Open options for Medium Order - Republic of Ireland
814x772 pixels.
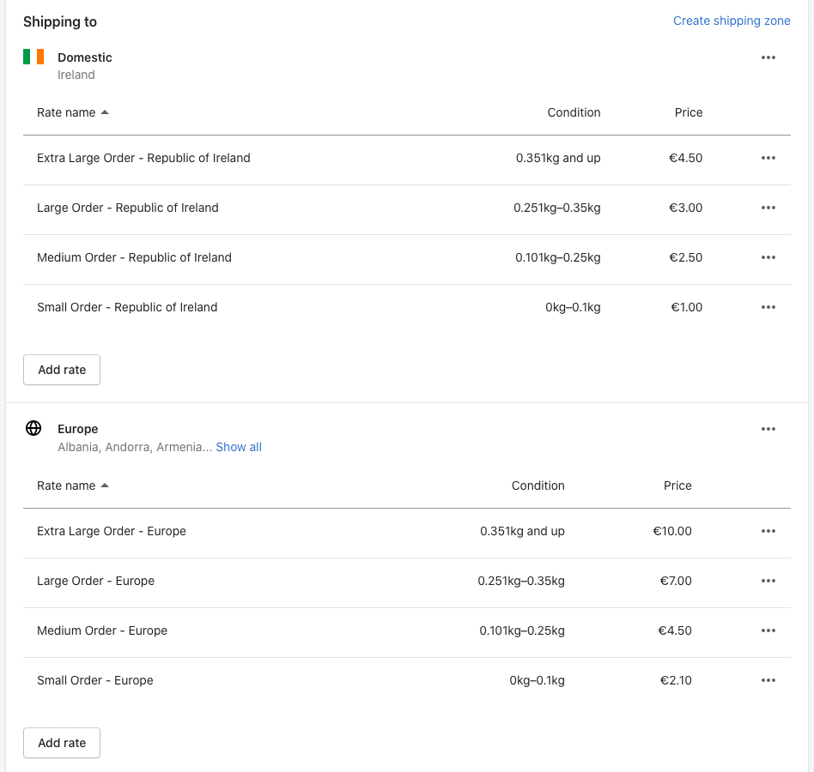pos(768,257)
